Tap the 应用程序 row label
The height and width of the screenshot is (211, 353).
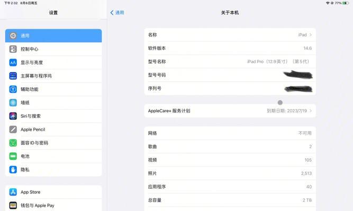click(157, 187)
